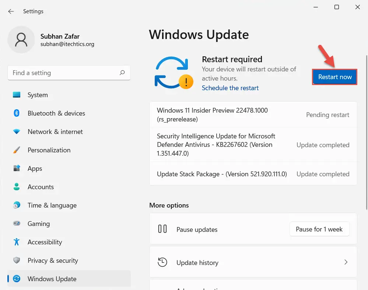Click the Time & language globe icon
Viewport: 368px width, 290px height.
[x=17, y=205]
